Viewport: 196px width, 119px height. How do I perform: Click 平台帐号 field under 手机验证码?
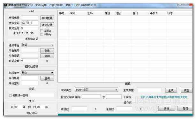coord(30,50)
